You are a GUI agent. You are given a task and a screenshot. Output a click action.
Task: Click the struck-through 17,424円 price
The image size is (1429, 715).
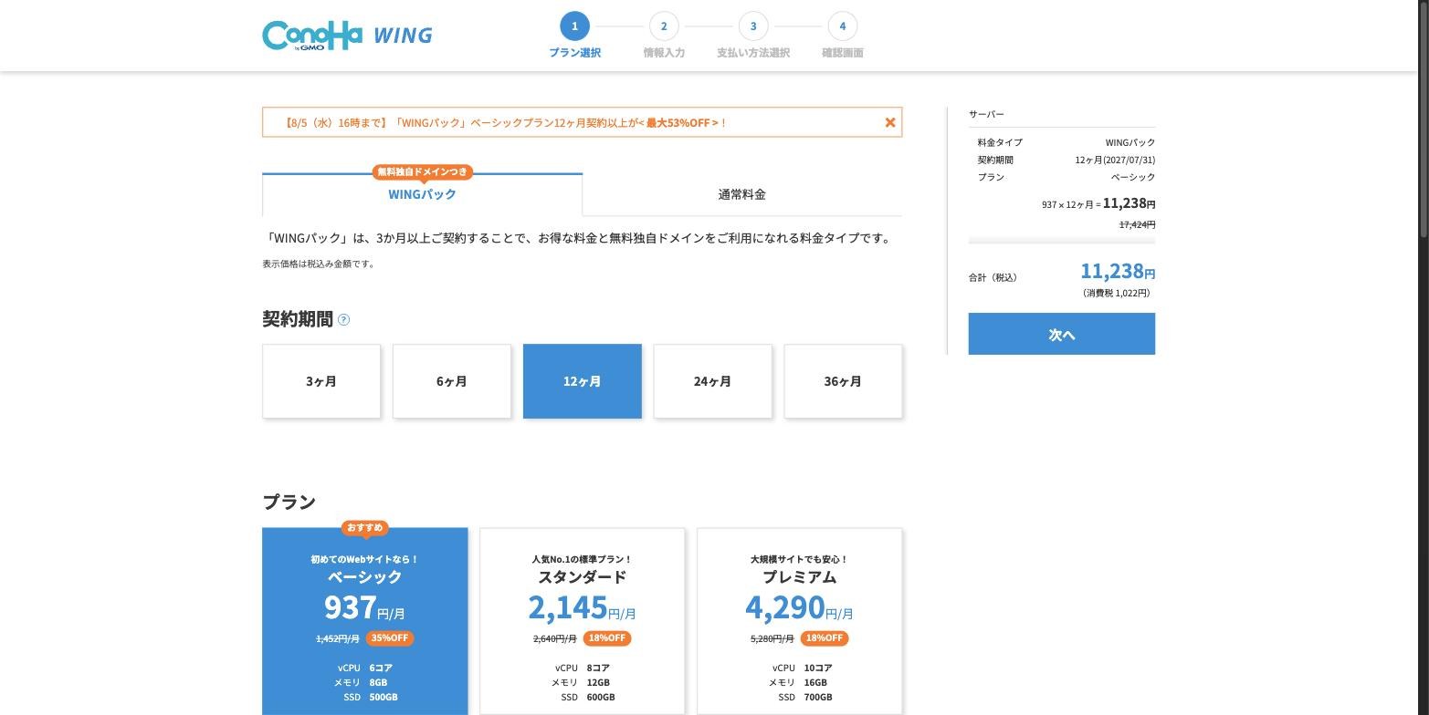coord(1138,224)
